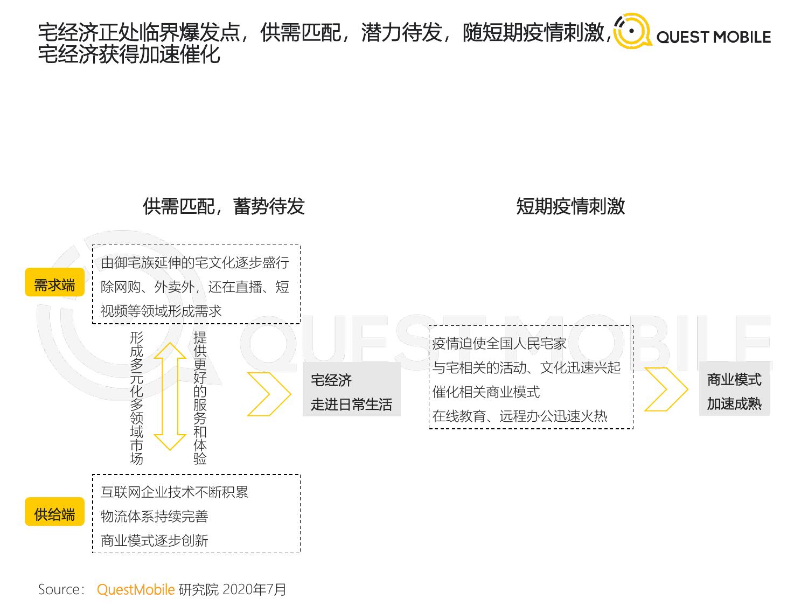This screenshot has width=808, height=606.
Task: Click line 互联网企业技术不断积累
Action: [175, 492]
